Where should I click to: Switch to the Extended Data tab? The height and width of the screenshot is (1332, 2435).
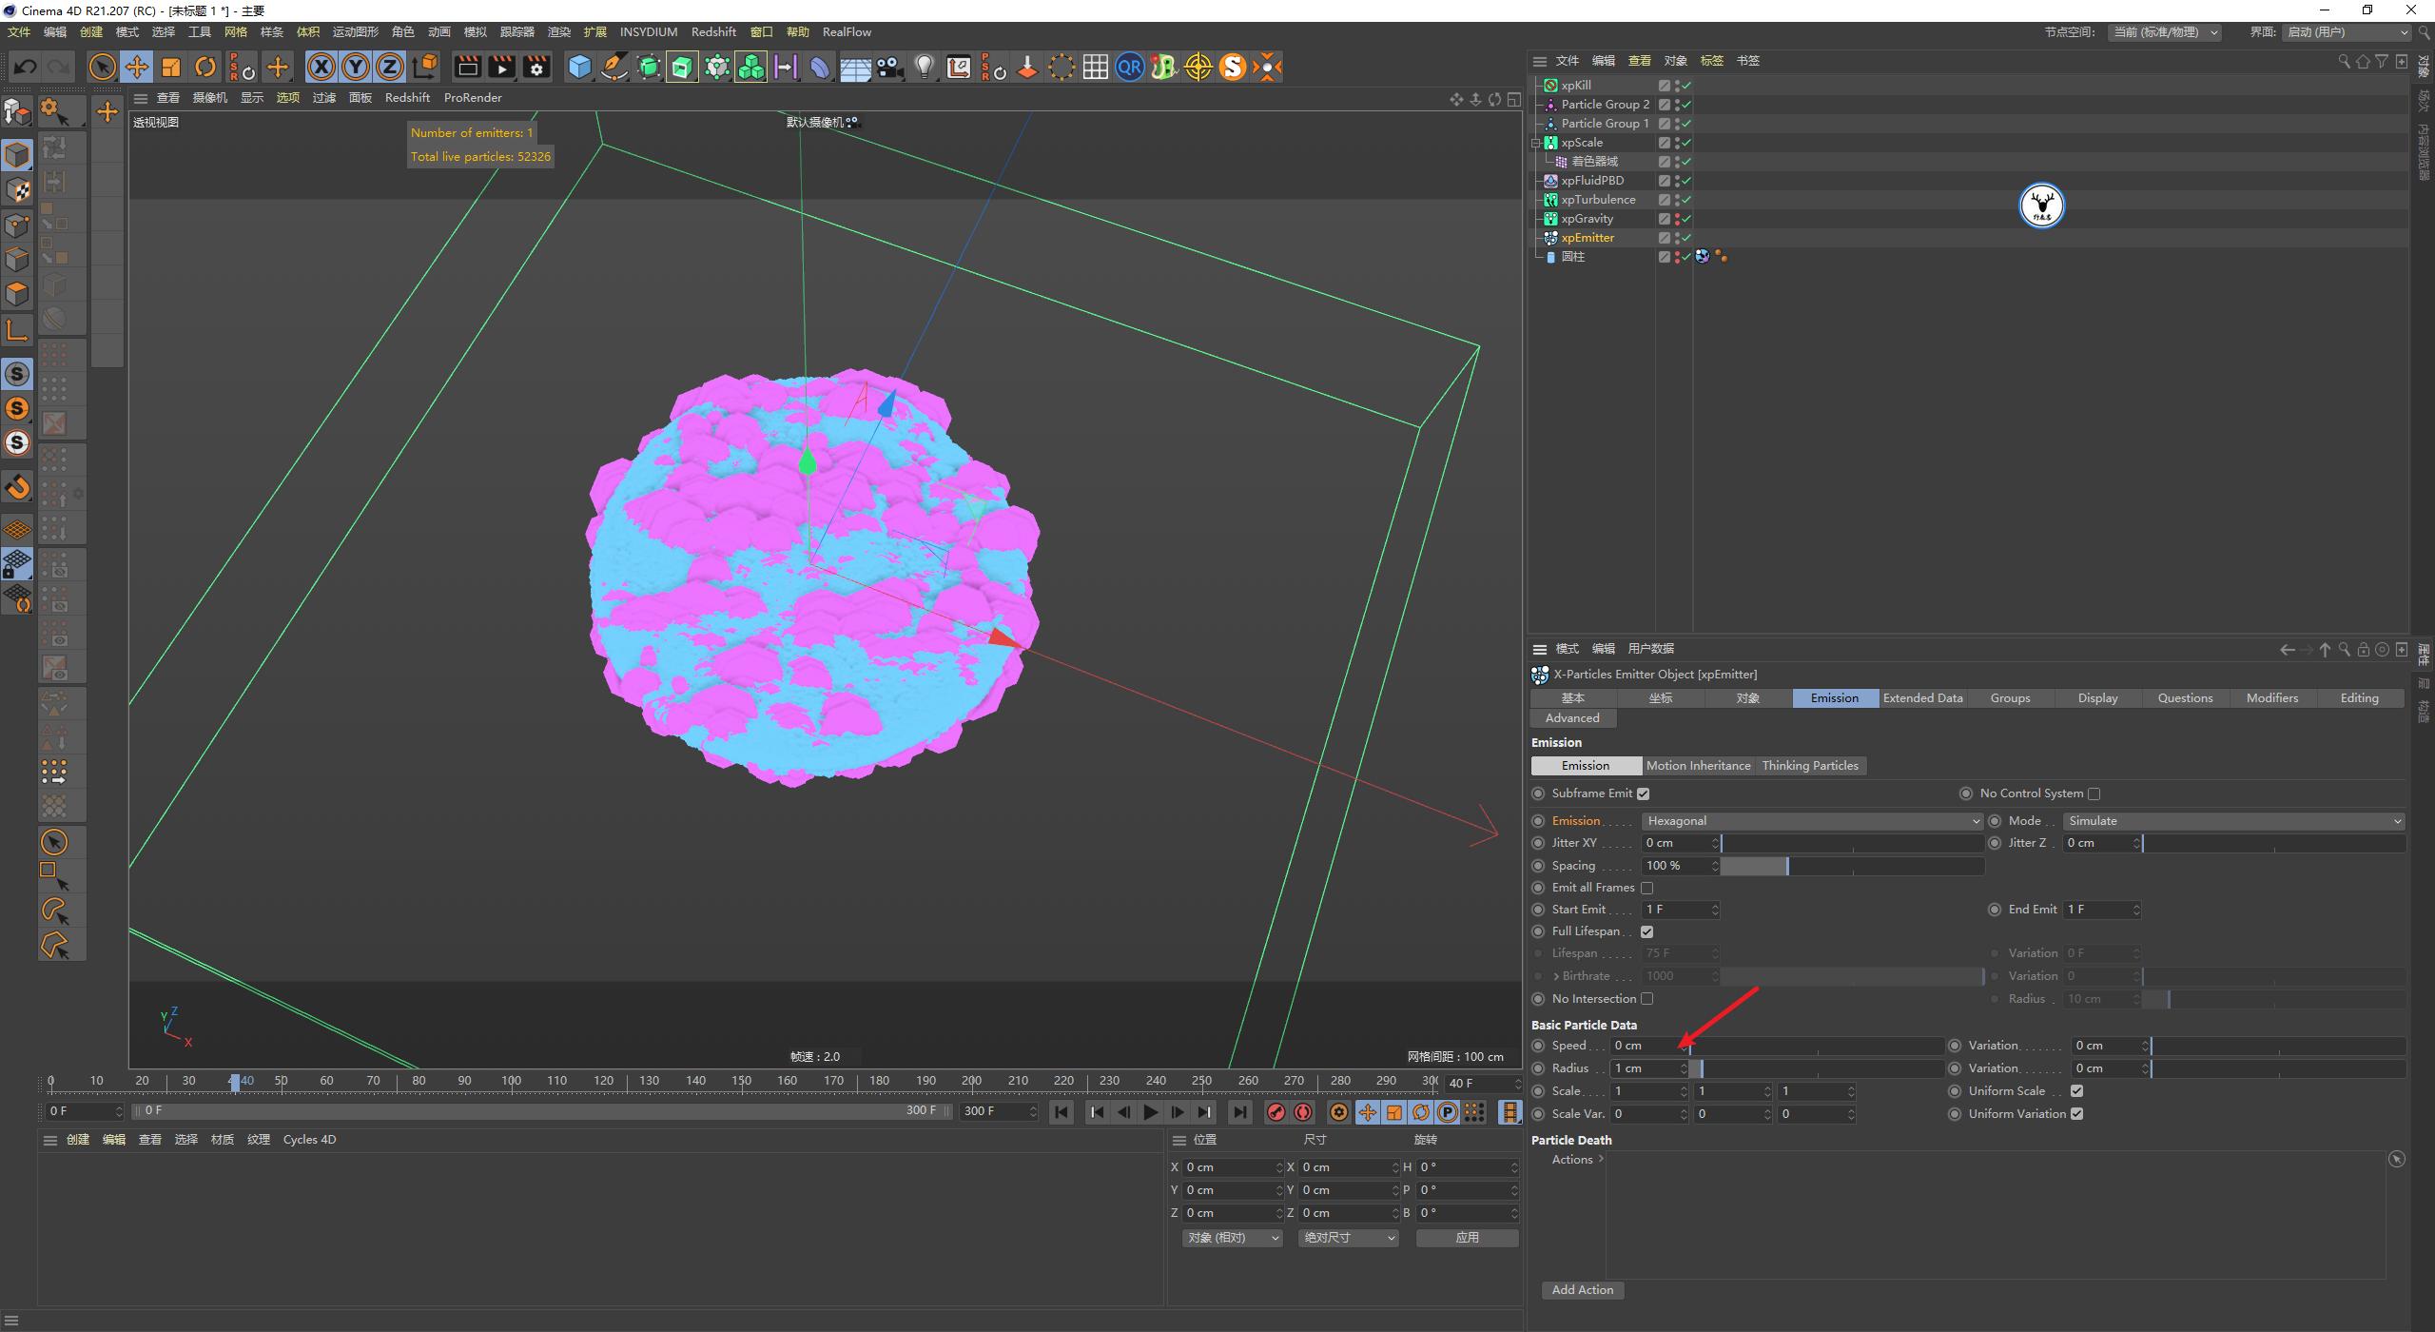pos(1922,697)
